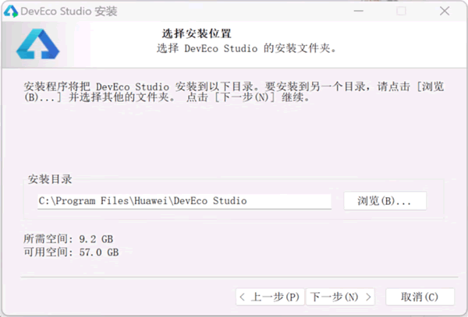
Task: Click the subtitle 选择 DevEco Studio 的安装文件夹
Action: [x=246, y=48]
